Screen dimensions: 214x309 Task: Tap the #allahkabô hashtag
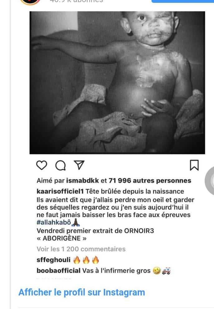point(54,222)
